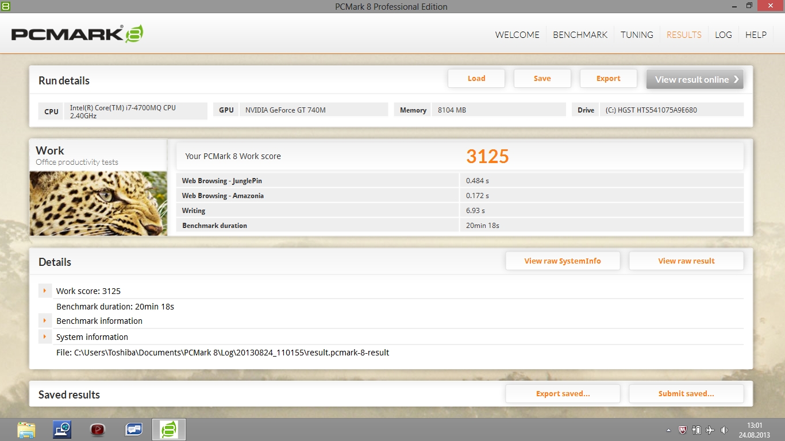
Task: Click the CPU name Intel Core i7-4700MQ
Action: pos(123,111)
